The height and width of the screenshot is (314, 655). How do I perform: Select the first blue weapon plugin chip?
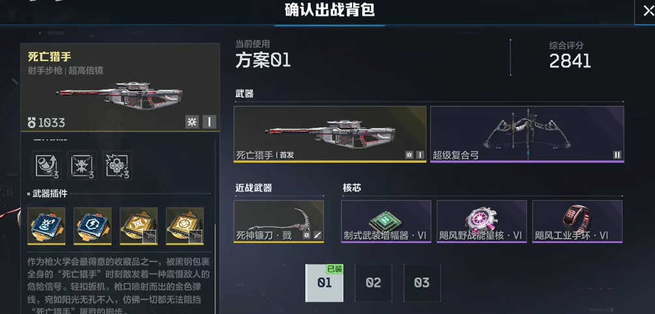pyautogui.click(x=46, y=226)
